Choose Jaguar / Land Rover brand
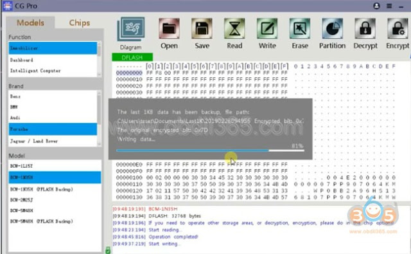 click(53, 141)
